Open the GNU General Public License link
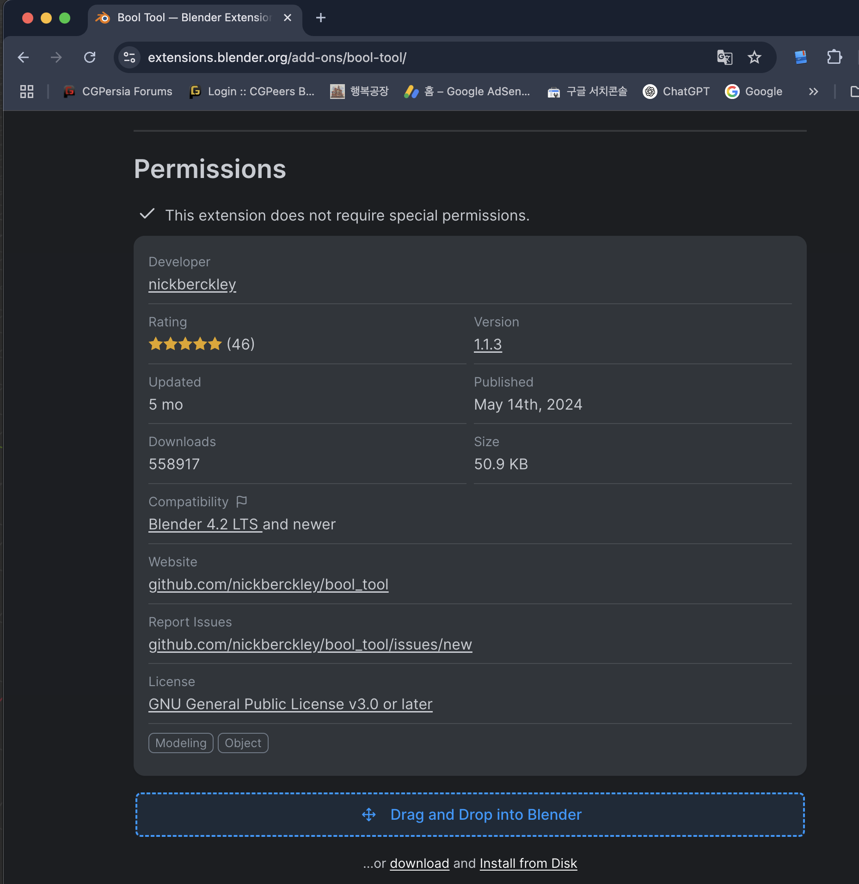The height and width of the screenshot is (884, 859). (290, 704)
